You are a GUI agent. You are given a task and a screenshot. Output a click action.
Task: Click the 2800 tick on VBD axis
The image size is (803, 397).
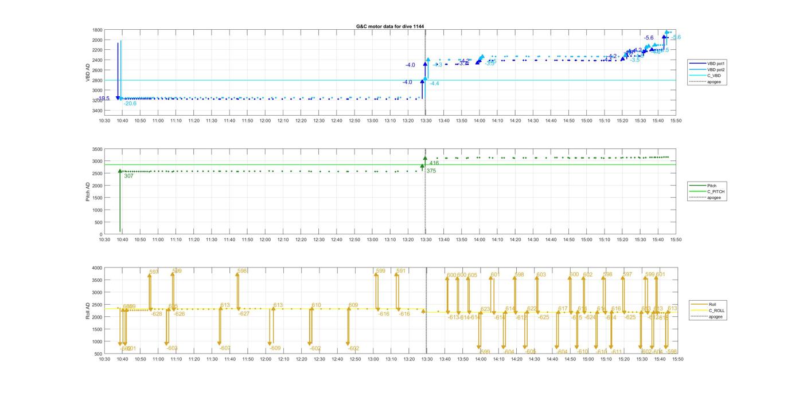(x=97, y=80)
